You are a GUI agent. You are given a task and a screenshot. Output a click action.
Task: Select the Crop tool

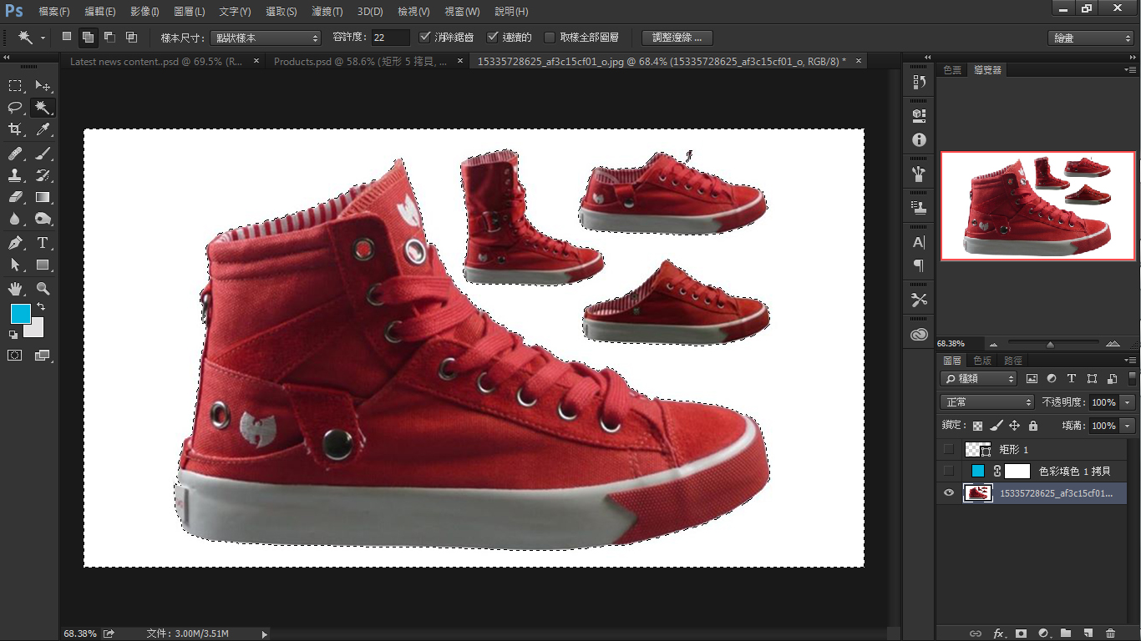[x=15, y=129]
